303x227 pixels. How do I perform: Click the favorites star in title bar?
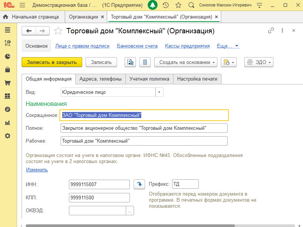[178, 5]
